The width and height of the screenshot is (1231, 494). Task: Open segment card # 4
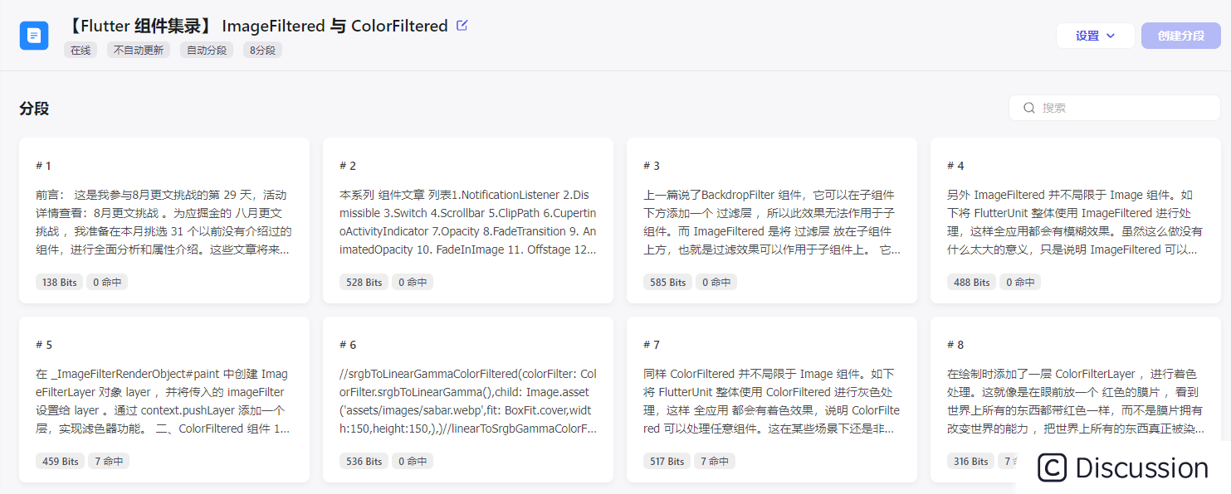click(x=1075, y=220)
